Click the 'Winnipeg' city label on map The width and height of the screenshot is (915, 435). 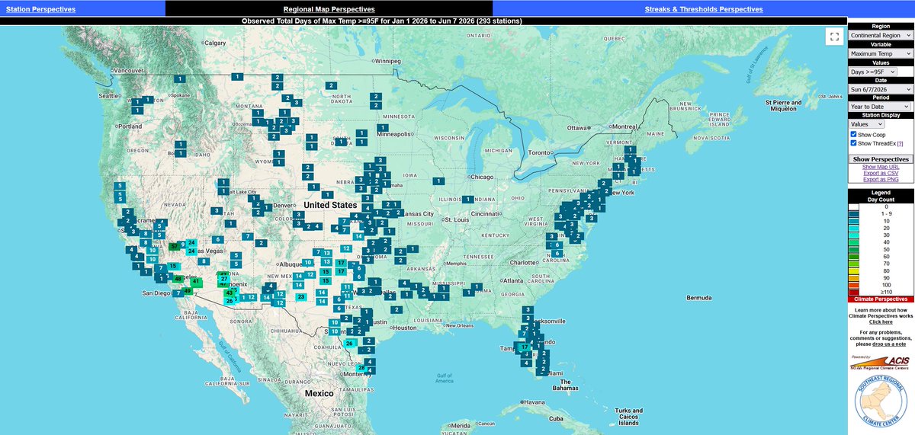387,60
